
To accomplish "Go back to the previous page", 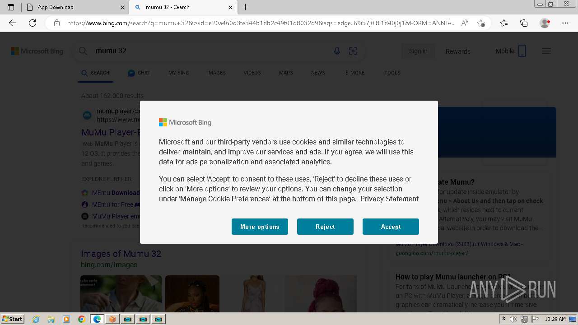I will coord(13,23).
